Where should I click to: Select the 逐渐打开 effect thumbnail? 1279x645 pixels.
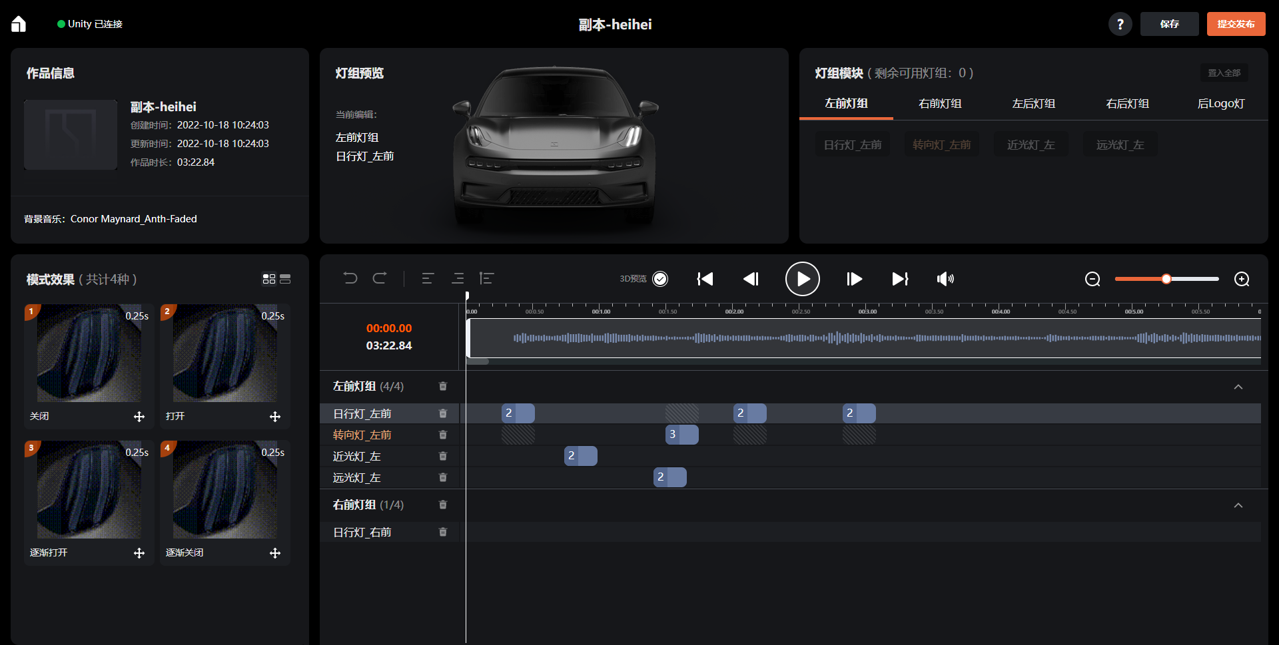(89, 490)
